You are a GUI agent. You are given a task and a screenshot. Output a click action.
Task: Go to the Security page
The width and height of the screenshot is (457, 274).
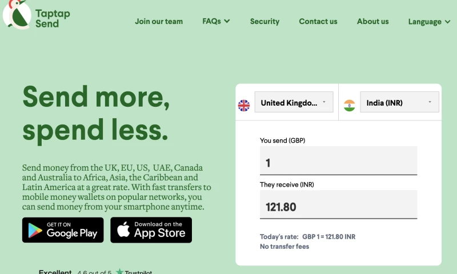pyautogui.click(x=264, y=22)
